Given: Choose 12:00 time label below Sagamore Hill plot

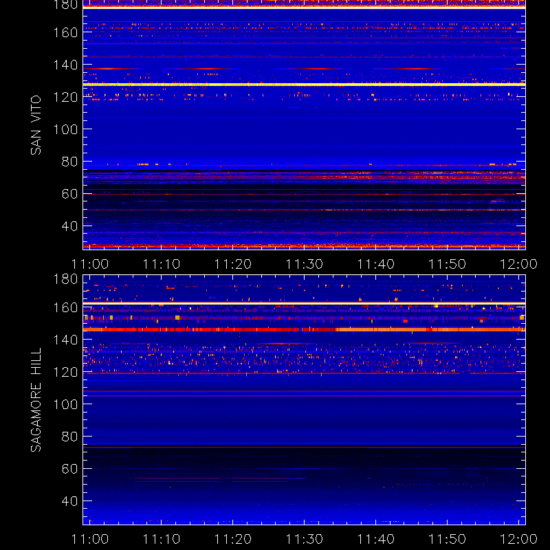Looking at the screenshot, I should 518,539.
